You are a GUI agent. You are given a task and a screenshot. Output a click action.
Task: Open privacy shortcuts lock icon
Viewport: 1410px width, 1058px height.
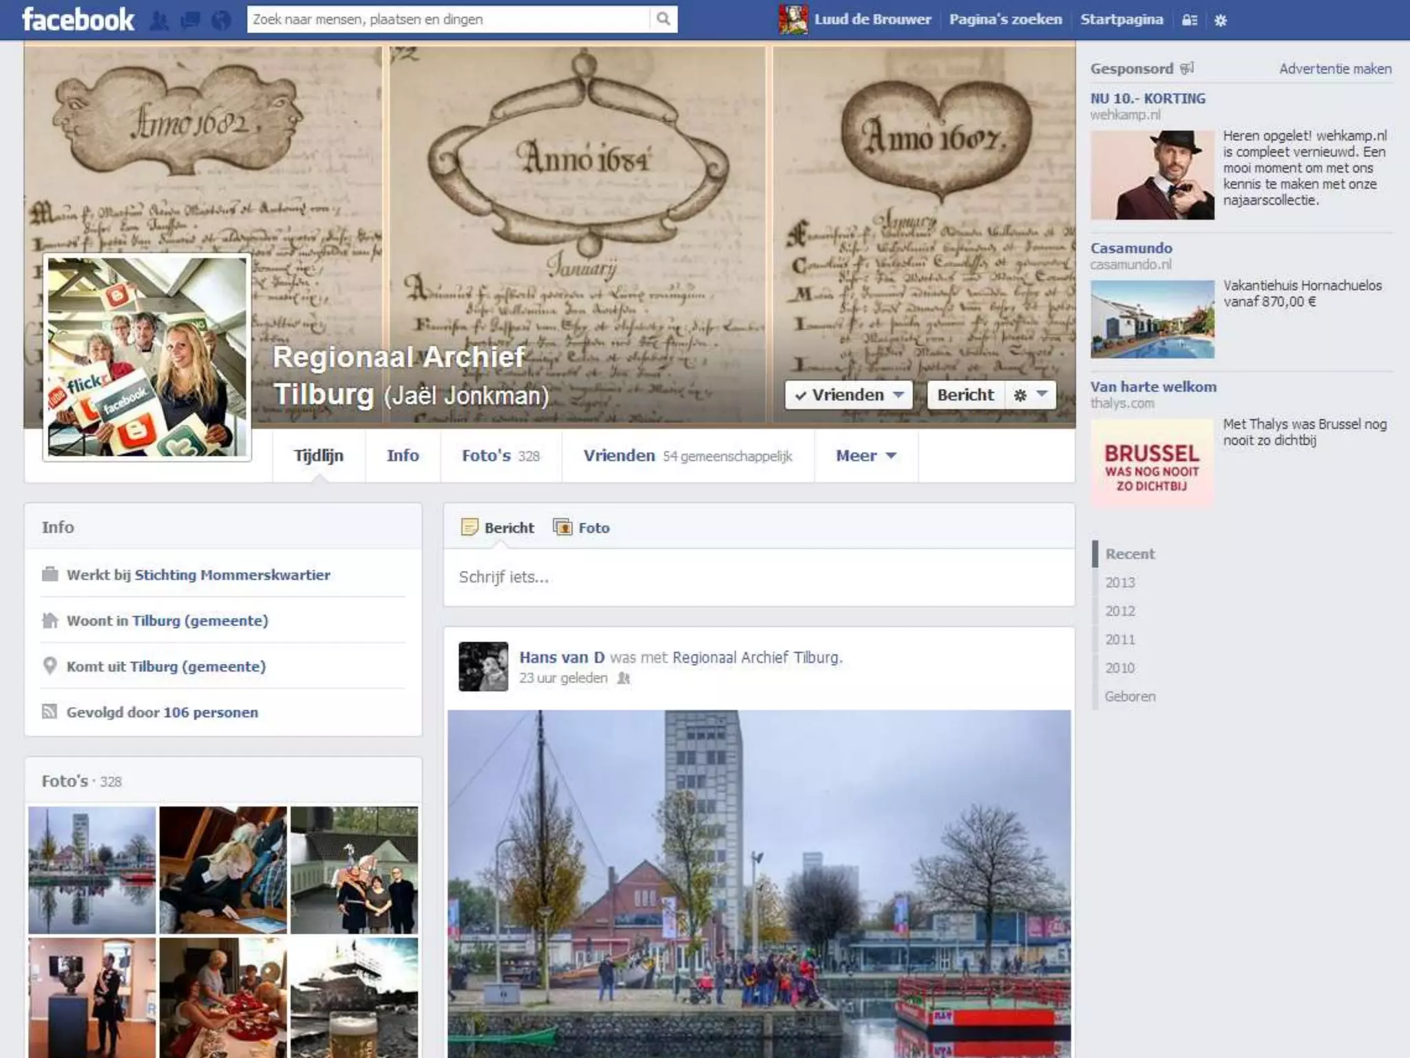1189,21
